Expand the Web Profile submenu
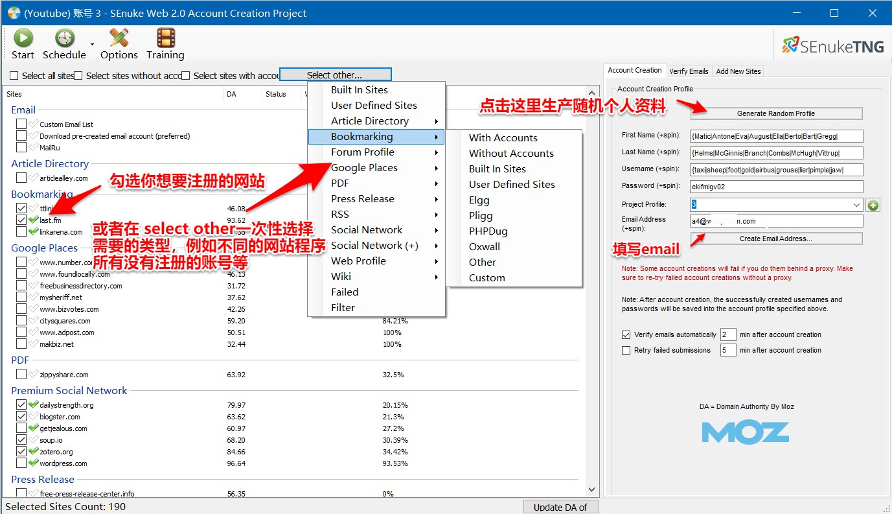The width and height of the screenshot is (892, 514). click(376, 261)
